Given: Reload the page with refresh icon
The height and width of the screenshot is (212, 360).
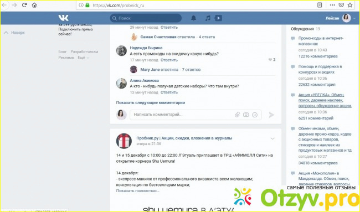Looking at the screenshot, I should (x=24, y=5).
